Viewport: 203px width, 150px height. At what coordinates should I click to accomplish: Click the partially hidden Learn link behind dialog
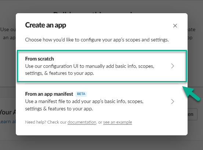click(8, 122)
